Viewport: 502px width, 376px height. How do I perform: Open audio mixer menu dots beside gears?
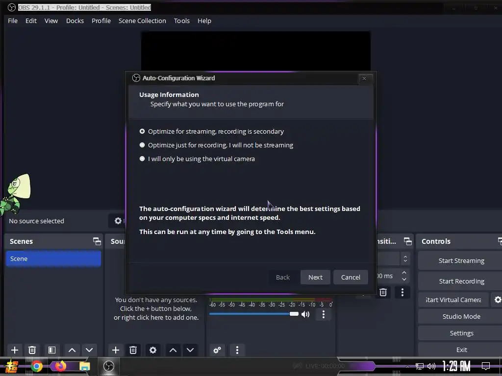pos(237,350)
